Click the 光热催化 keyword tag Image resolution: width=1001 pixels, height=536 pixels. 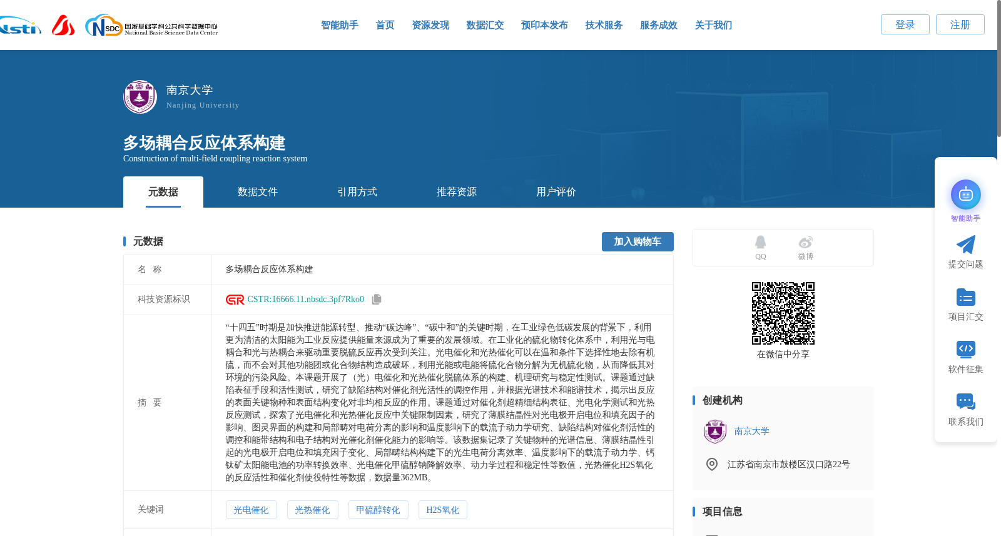tap(312, 510)
